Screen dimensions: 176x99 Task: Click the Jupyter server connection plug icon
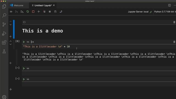click(151, 12)
